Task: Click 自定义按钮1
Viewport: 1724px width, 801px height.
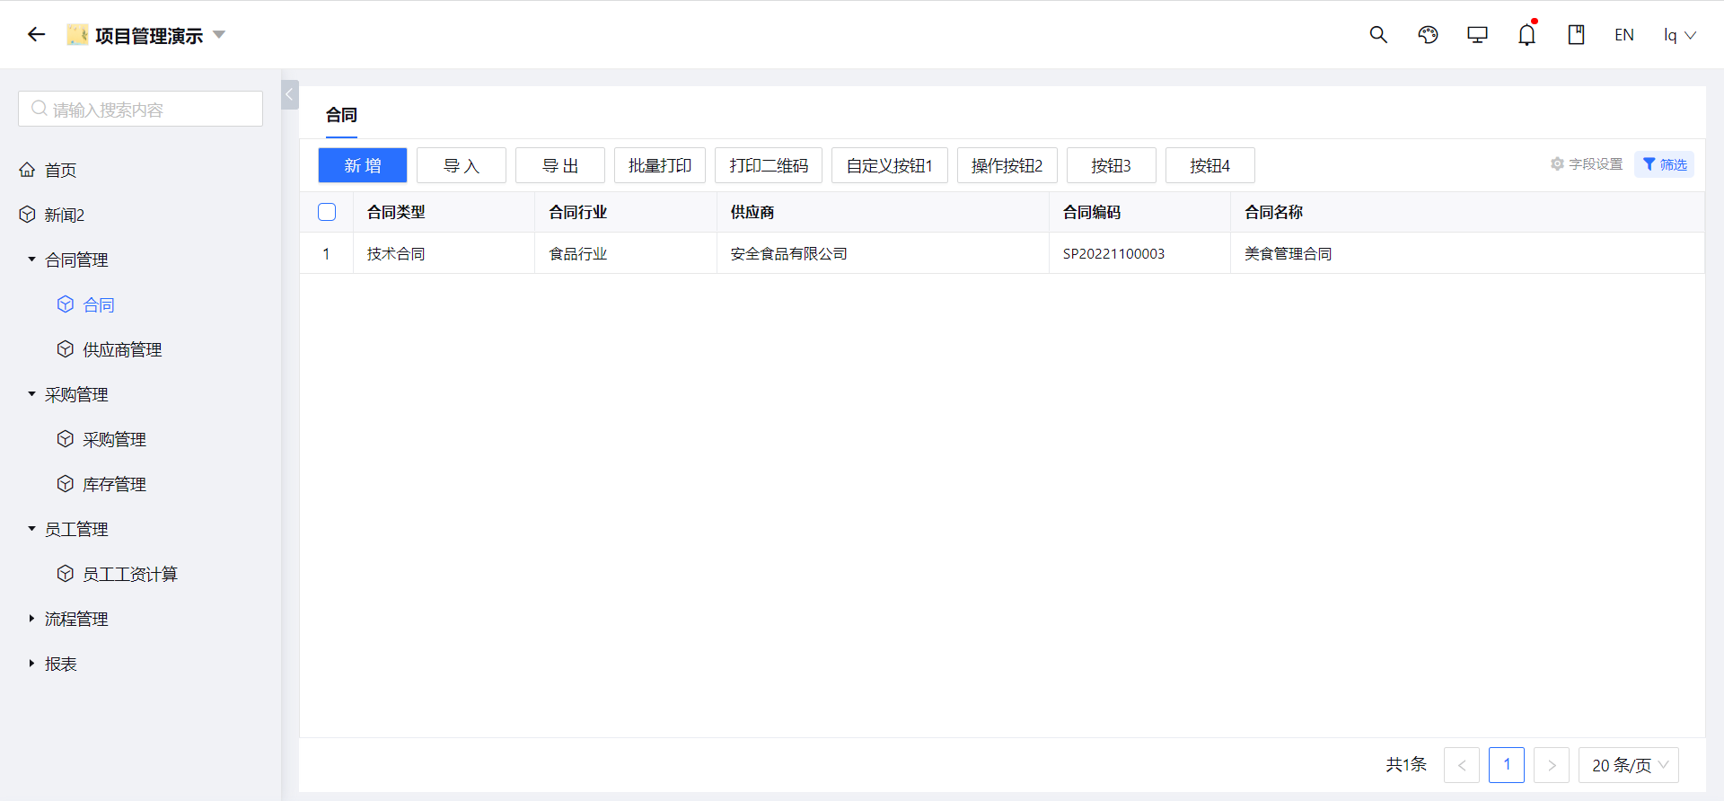Action: pos(890,165)
